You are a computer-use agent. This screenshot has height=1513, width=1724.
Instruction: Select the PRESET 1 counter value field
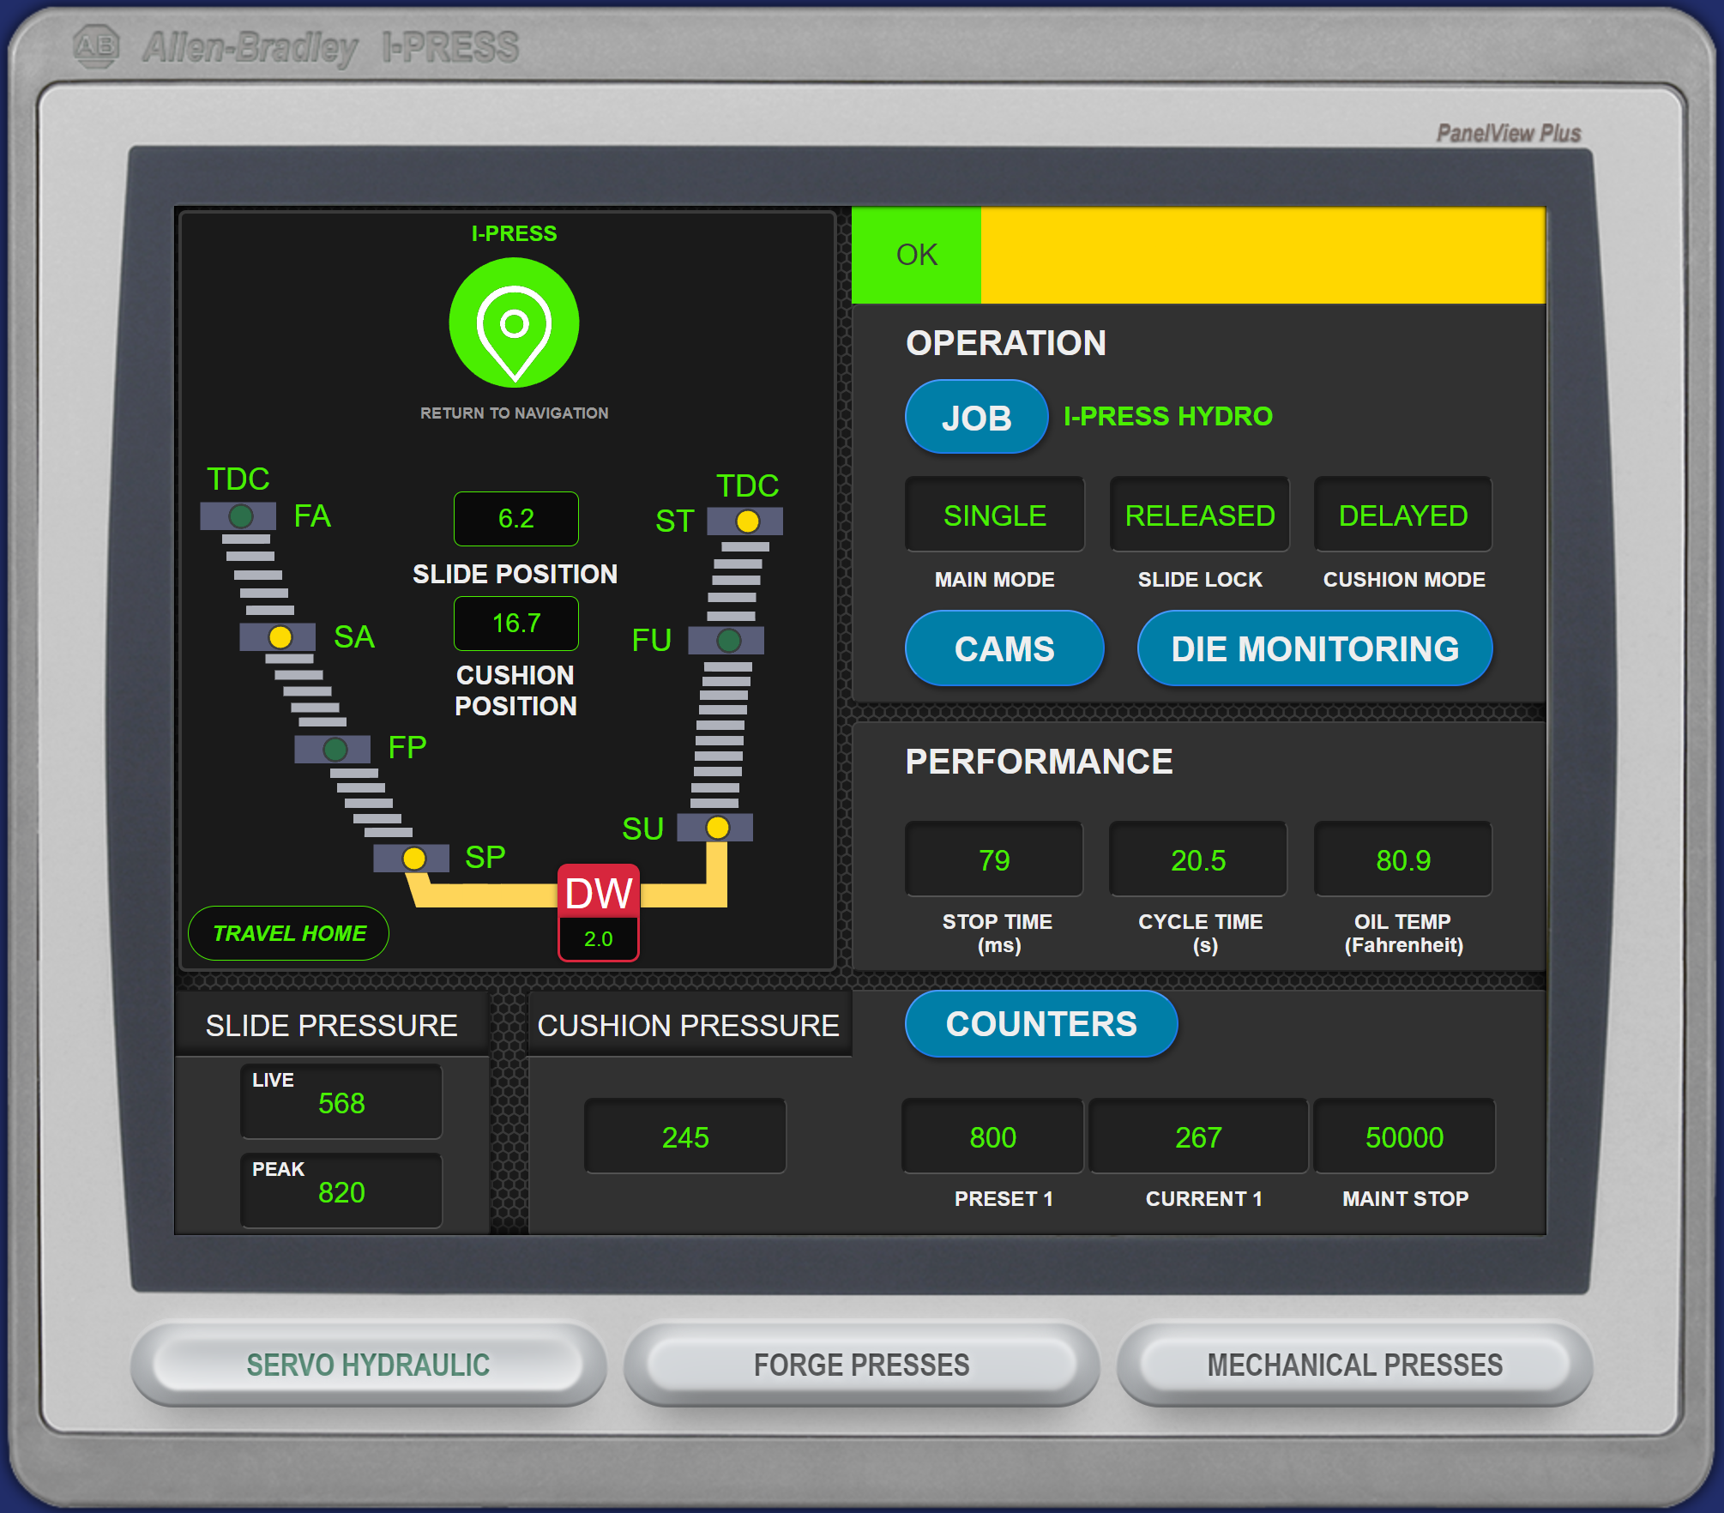click(992, 1137)
